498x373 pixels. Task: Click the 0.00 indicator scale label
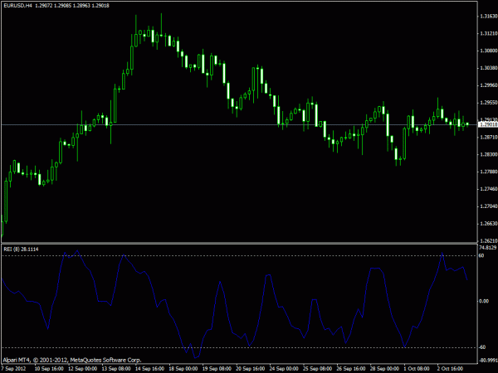pos(483,301)
